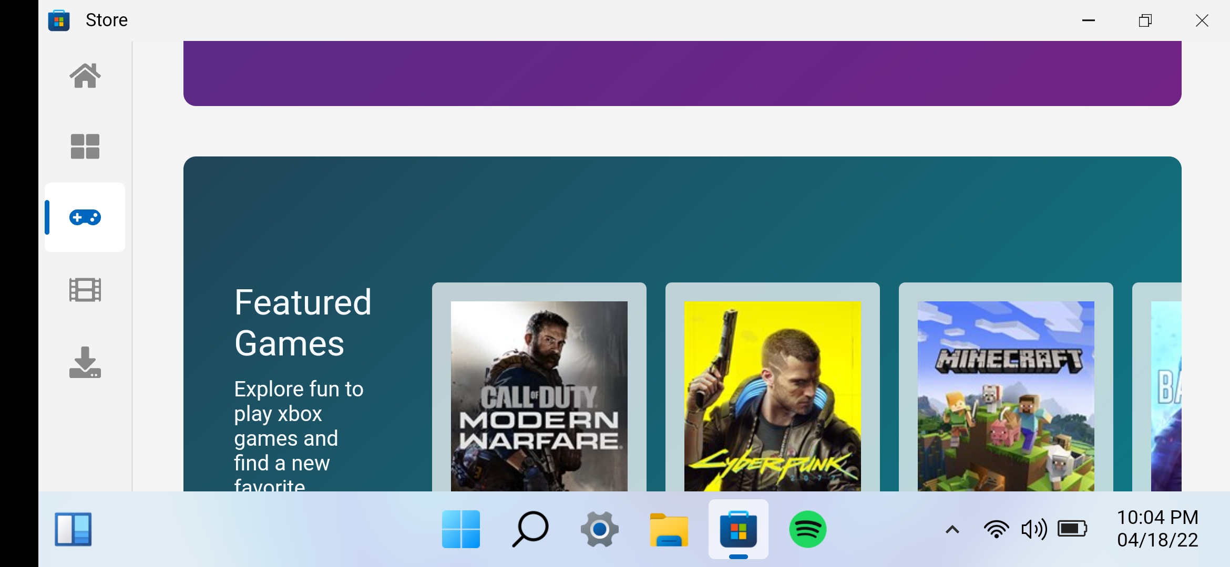Launch Spotify from the taskbar

tap(808, 529)
